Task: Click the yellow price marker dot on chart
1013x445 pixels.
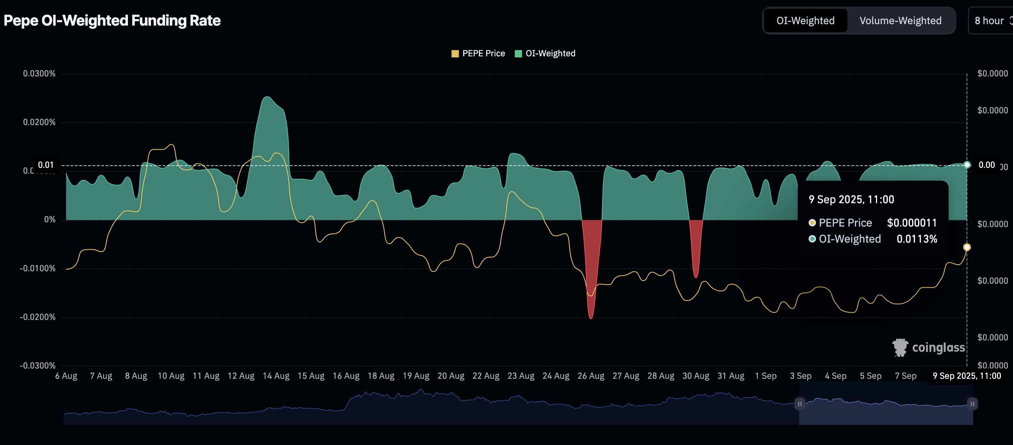Action: (967, 247)
